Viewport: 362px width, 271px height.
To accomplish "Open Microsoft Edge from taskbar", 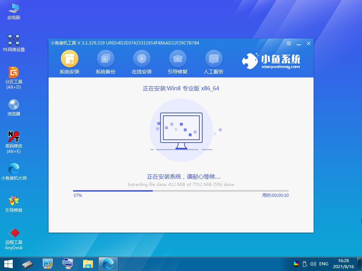I will (107, 264).
